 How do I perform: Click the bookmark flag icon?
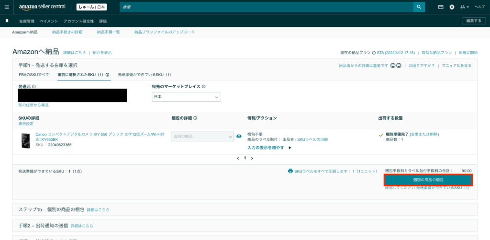[7, 21]
